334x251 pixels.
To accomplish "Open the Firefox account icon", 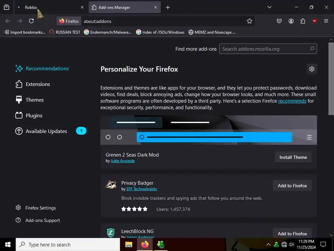I will pyautogui.click(x=291, y=21).
